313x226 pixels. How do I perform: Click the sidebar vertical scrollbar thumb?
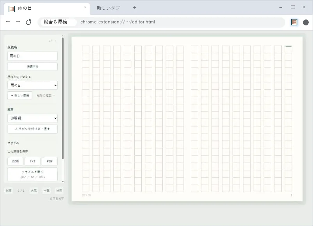tap(63, 98)
